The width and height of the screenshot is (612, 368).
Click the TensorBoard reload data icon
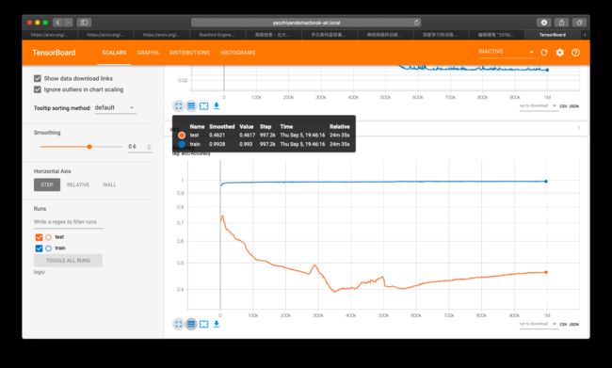point(544,53)
